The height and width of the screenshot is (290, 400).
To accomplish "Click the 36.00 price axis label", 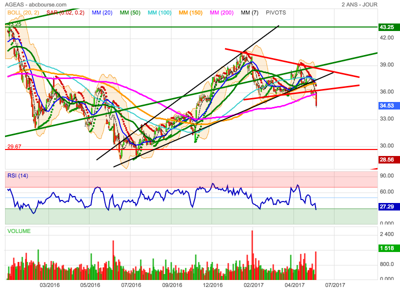I will tap(386, 91).
